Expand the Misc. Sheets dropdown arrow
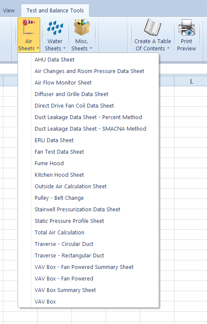The image size is (207, 324). click(91, 48)
